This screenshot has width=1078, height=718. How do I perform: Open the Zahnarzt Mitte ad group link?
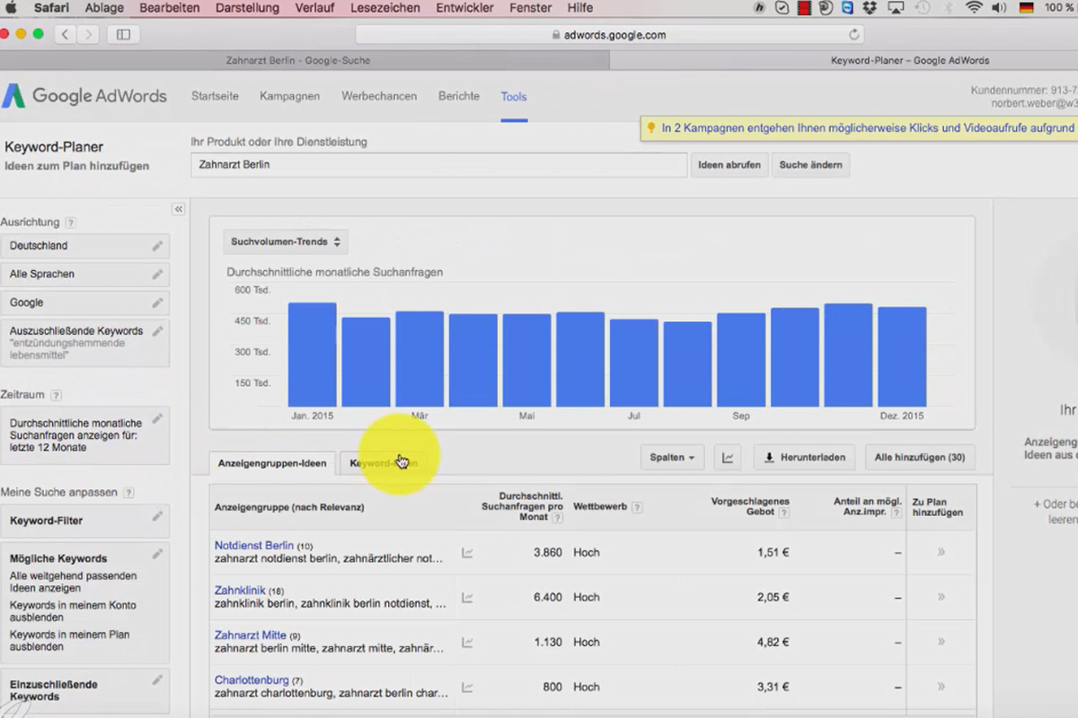(x=251, y=635)
